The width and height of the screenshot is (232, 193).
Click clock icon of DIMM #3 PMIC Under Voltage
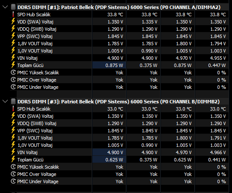coord(13,181)
